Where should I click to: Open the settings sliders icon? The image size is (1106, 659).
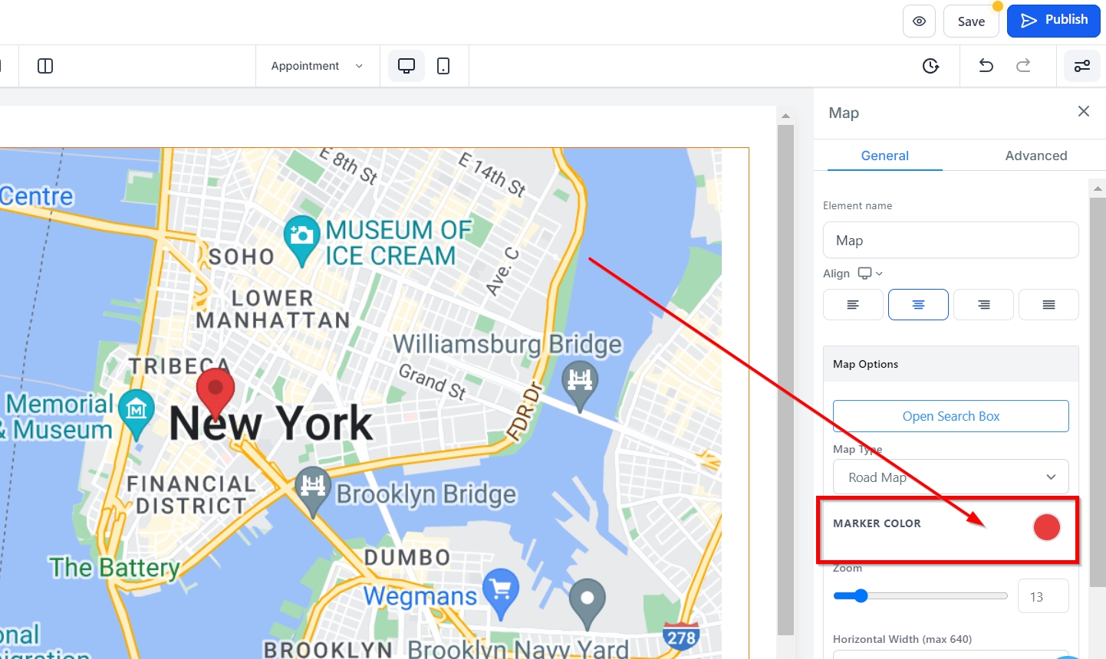[1082, 66]
